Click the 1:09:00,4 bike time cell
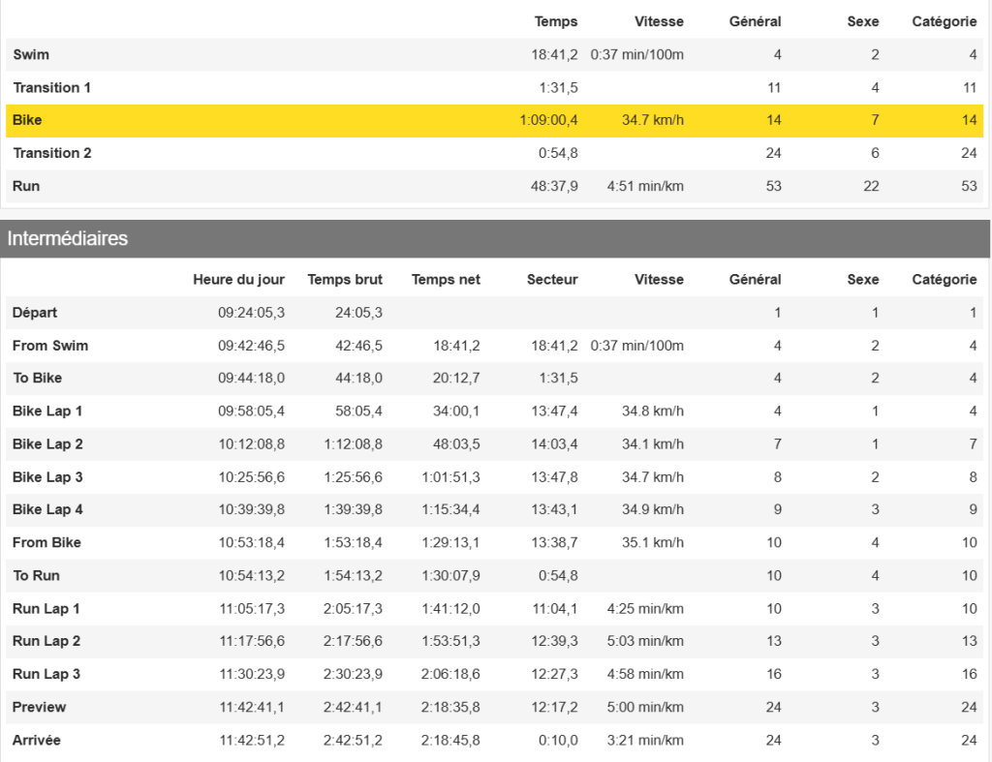 (548, 120)
